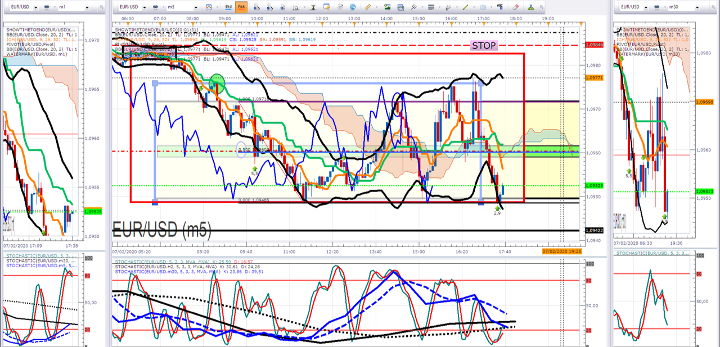
Task: Select the horizontal lines tool icon
Action: point(431,7)
